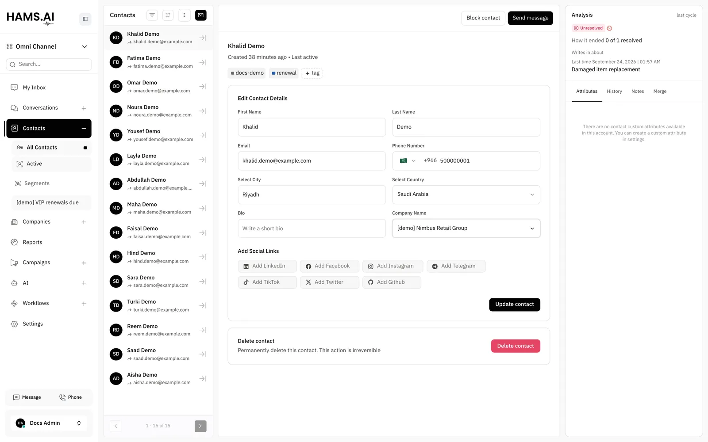Click the Update contact button

coord(515,305)
